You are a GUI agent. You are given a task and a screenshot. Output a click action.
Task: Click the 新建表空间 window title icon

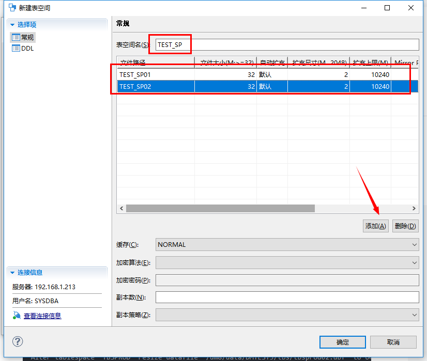click(x=12, y=8)
